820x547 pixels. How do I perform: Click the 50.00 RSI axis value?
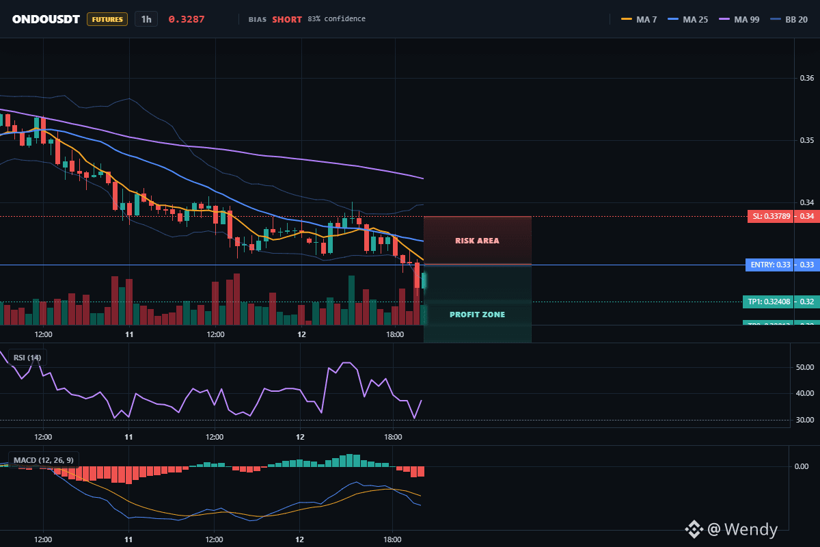805,367
